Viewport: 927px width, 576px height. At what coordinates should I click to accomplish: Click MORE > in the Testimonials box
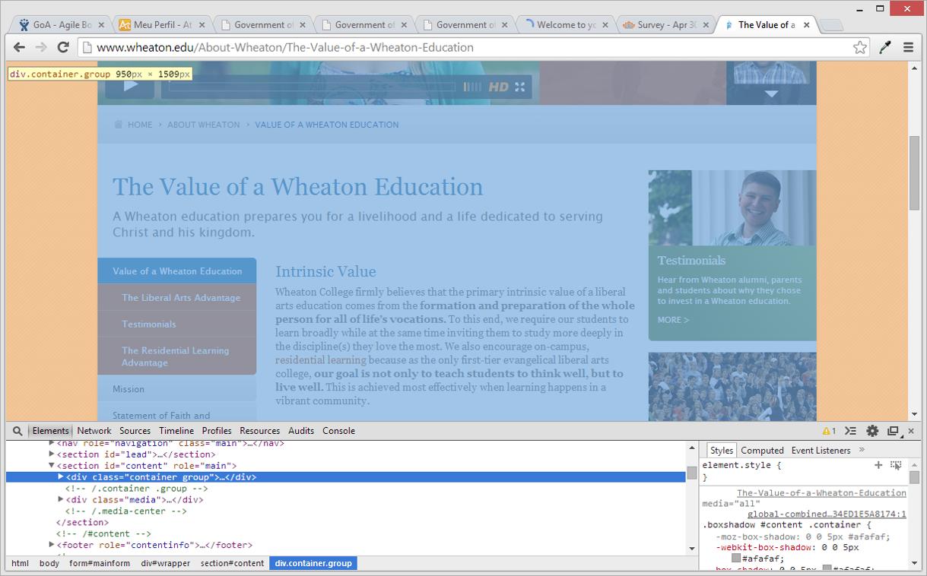tap(673, 320)
